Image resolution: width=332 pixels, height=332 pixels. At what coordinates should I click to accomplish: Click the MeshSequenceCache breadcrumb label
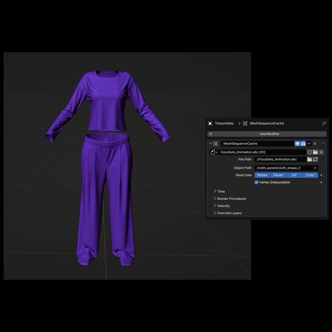[x=267, y=124]
